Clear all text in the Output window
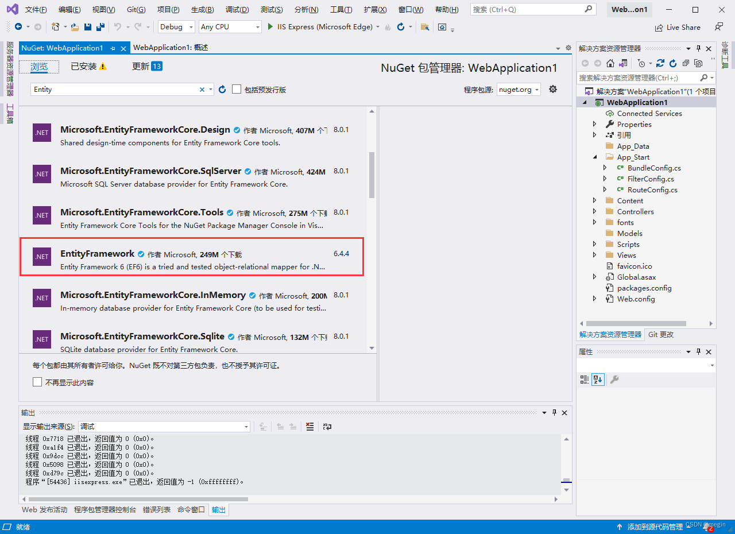Screen dimensions: 735x534 pyautogui.click(x=309, y=426)
